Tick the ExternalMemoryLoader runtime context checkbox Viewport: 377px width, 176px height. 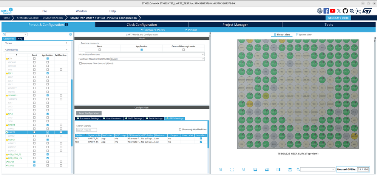pyautogui.click(x=184, y=49)
